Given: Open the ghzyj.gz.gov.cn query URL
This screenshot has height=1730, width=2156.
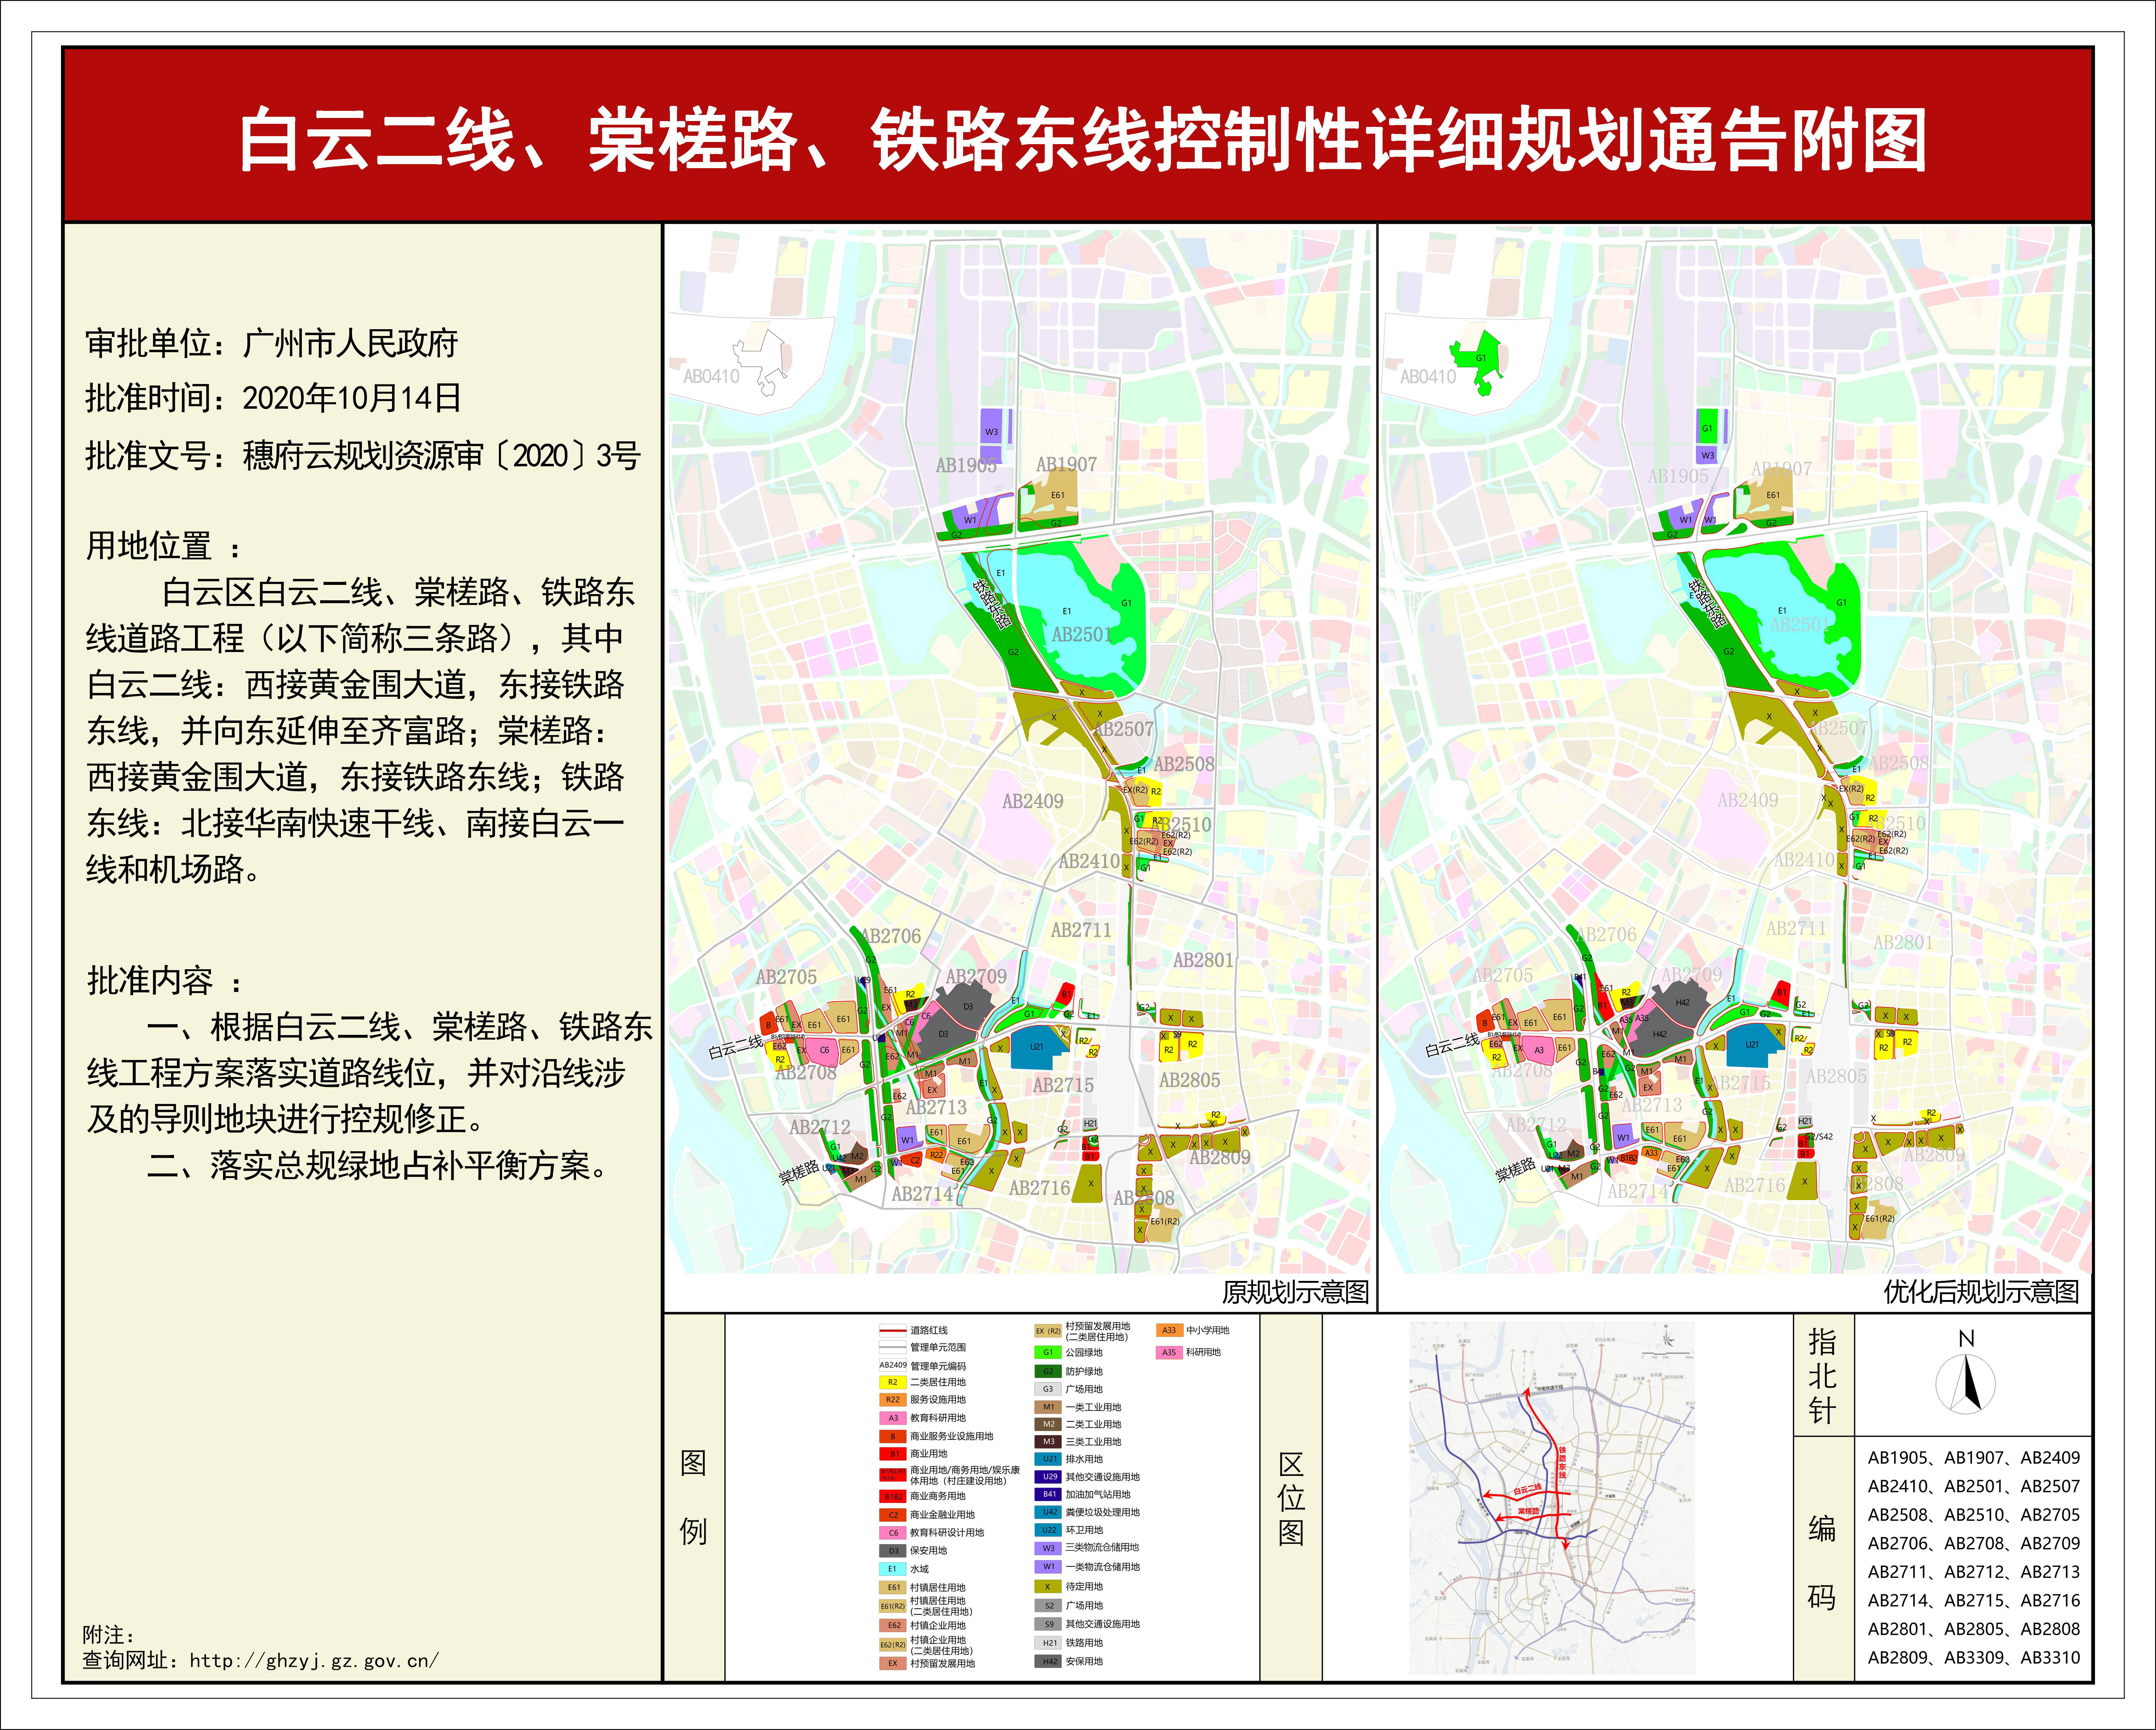Looking at the screenshot, I should tap(314, 1661).
